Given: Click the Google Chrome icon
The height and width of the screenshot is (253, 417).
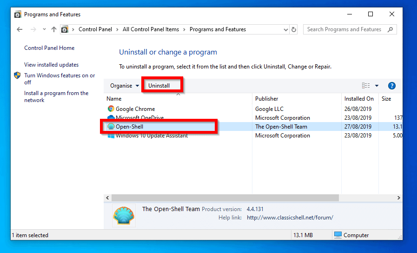Looking at the screenshot, I should click(x=111, y=109).
